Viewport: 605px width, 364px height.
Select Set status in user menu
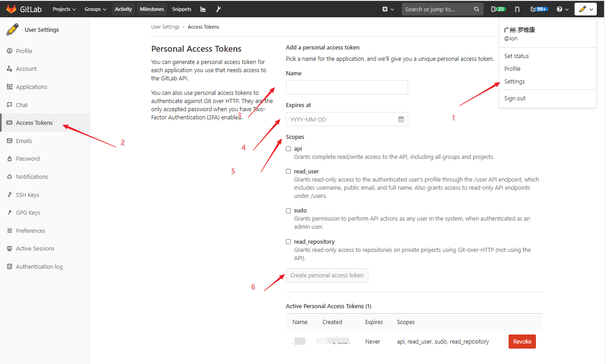pos(516,56)
